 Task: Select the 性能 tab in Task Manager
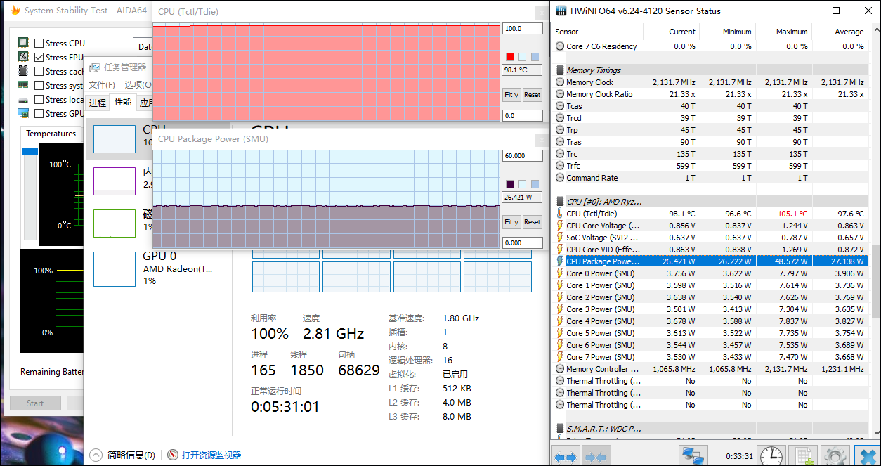(123, 102)
